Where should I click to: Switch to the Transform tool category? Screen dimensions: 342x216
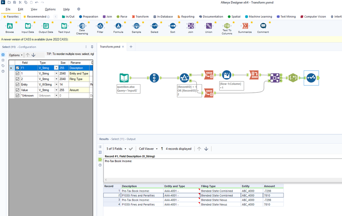click(140, 17)
